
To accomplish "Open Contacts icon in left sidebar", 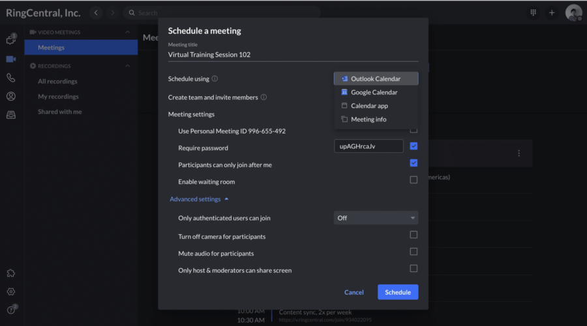I will coord(10,96).
